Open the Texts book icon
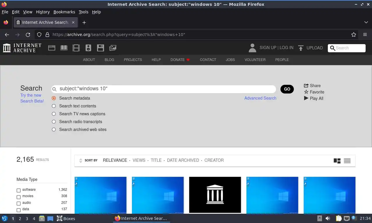 pyautogui.click(x=64, y=48)
